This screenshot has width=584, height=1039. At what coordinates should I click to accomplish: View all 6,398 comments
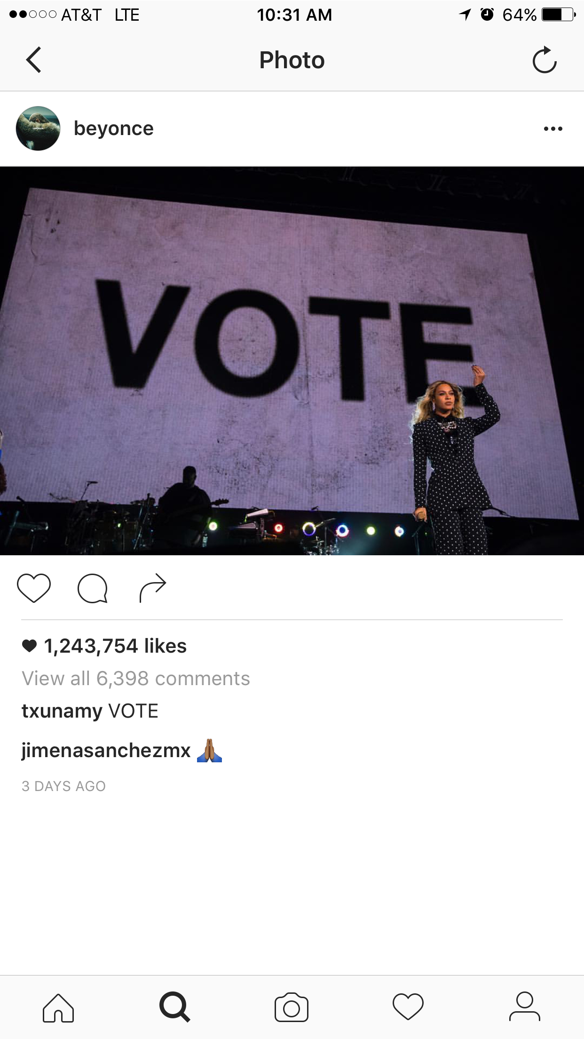click(136, 679)
